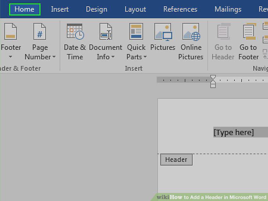Open the Mailings tab
The height and width of the screenshot is (201, 268).
(228, 9)
